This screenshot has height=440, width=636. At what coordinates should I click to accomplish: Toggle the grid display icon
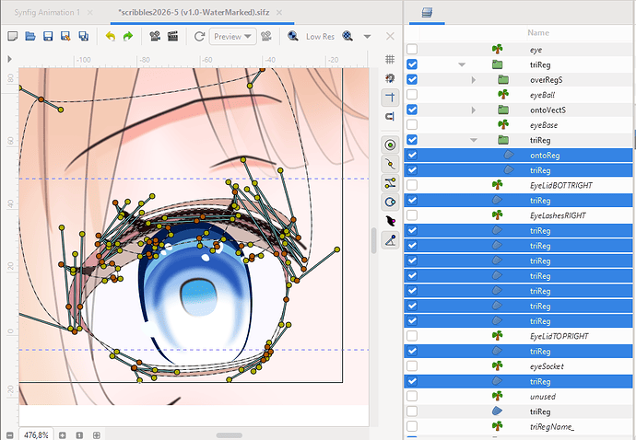[x=390, y=59]
